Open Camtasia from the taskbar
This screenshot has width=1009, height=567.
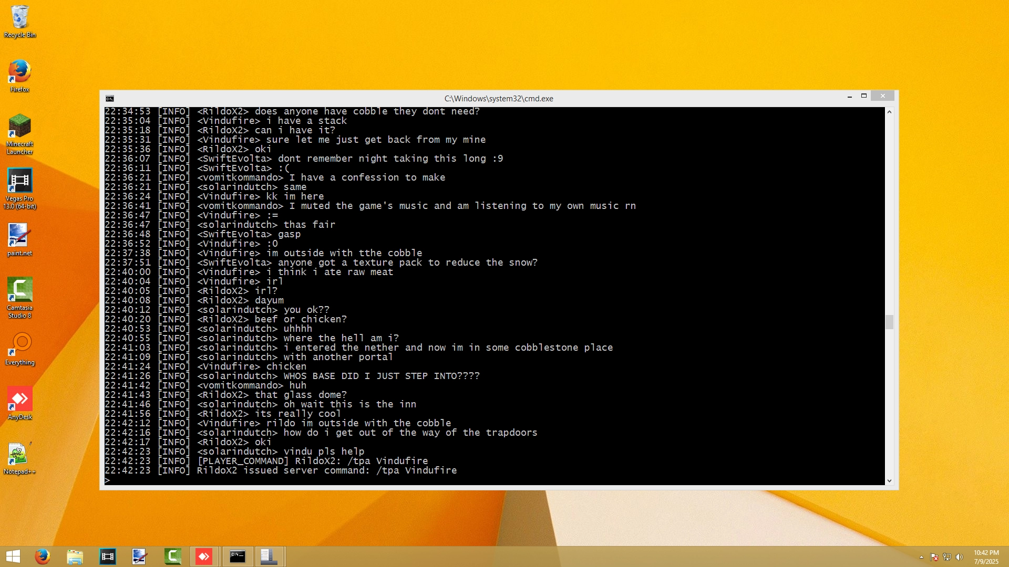tap(172, 556)
